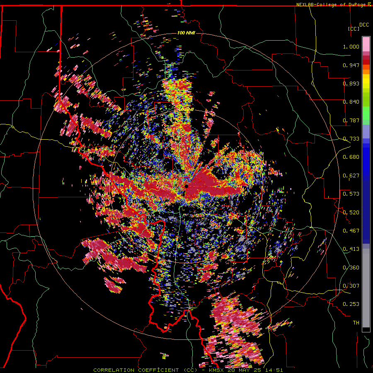Select the 0.787 scale value
Screen dimensions: 373x373
(x=351, y=120)
